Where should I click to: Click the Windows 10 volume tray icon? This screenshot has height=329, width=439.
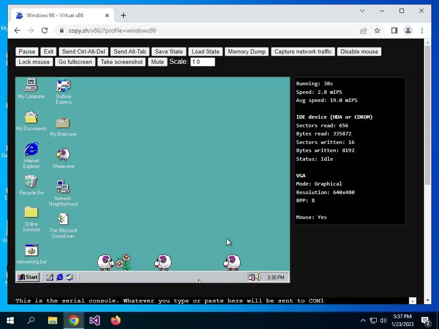point(383,320)
